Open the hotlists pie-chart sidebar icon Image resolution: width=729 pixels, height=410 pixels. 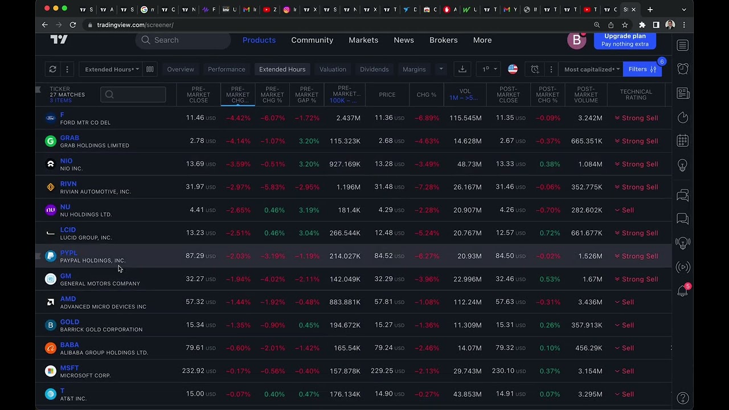[x=682, y=117]
